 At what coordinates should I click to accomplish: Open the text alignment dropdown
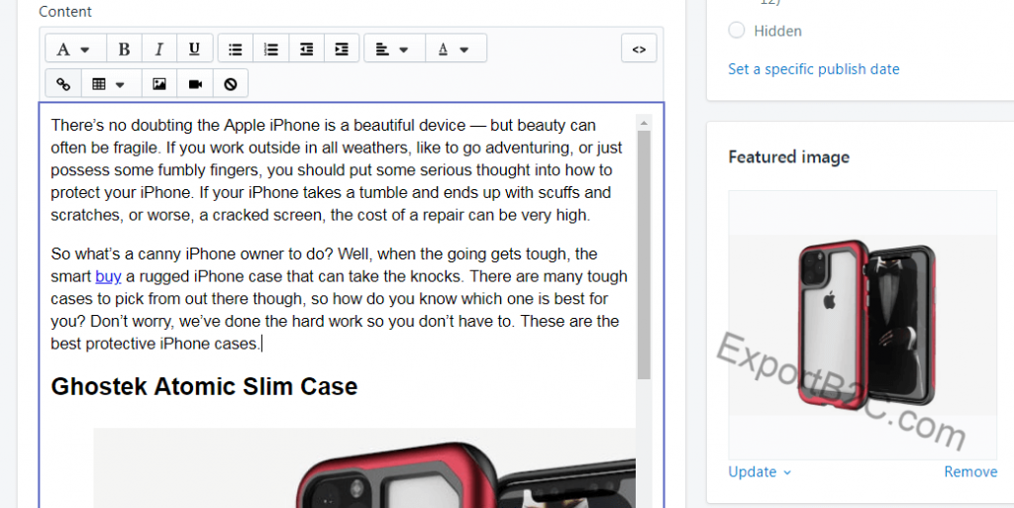pyautogui.click(x=394, y=49)
